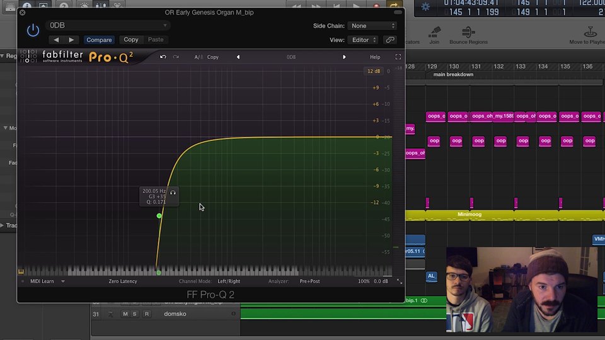The width and height of the screenshot is (605, 340).
Task: Click the scissors Editors icon
Action: click(117, 6)
